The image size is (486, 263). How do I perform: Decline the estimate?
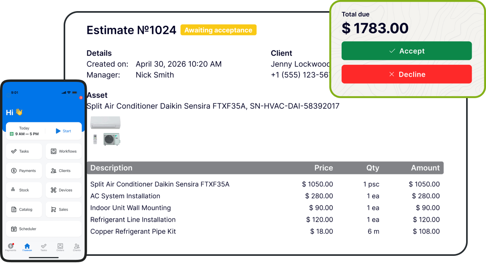pos(406,74)
